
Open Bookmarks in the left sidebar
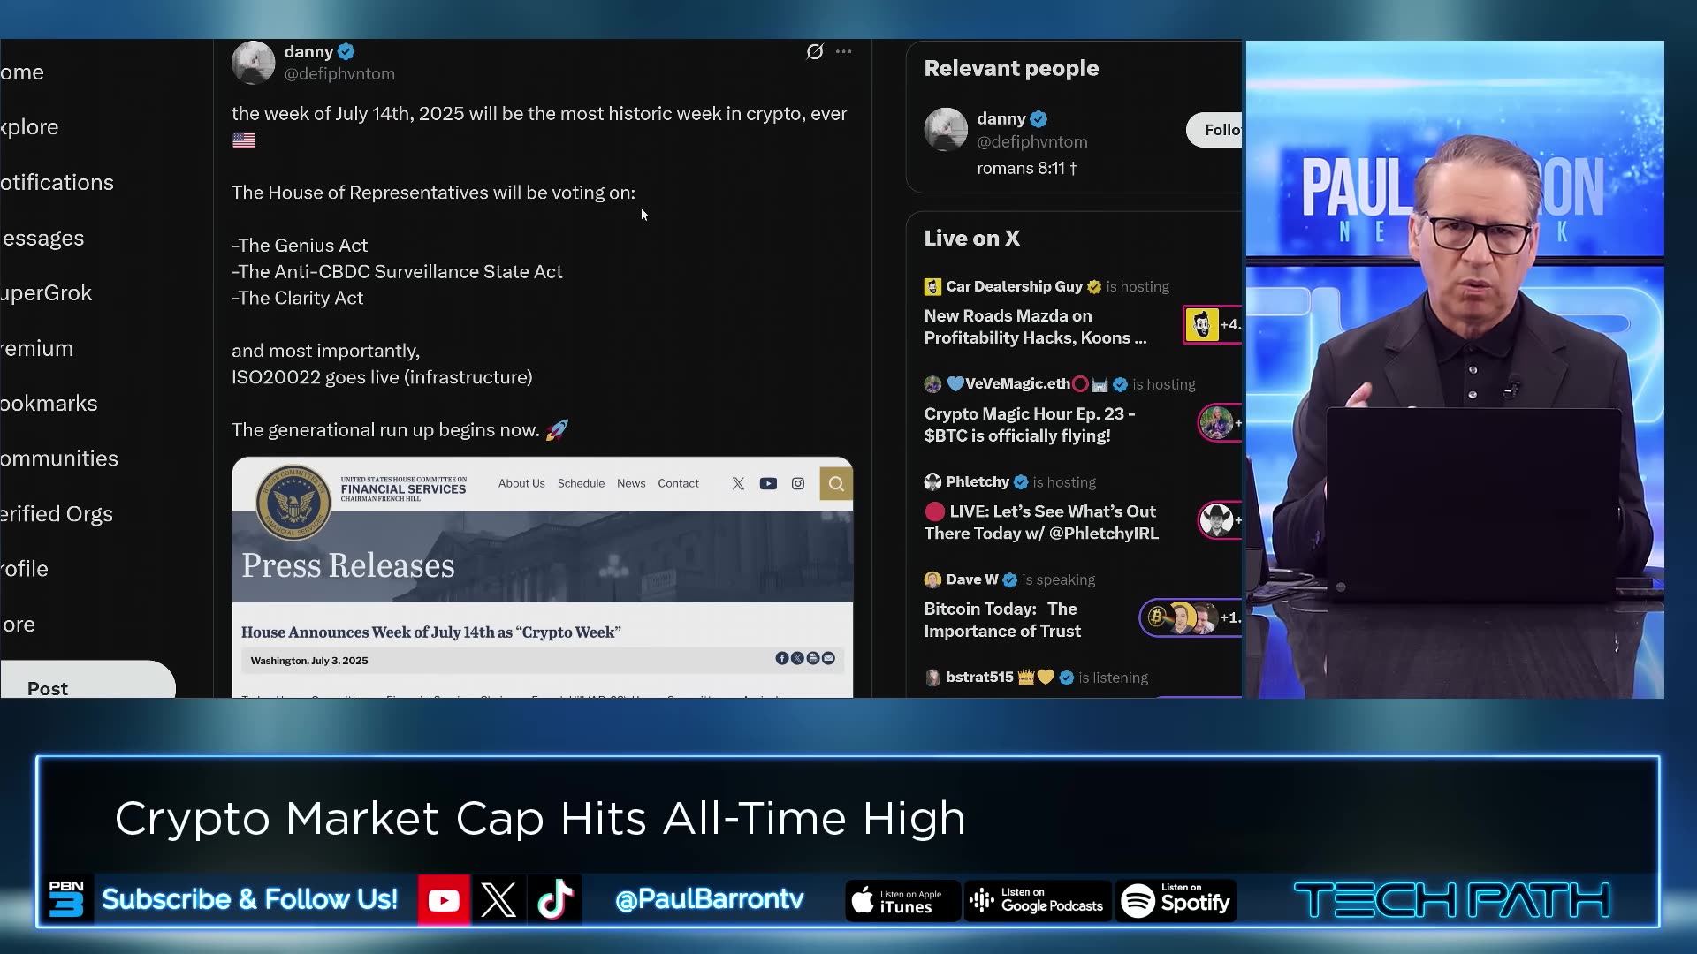(x=49, y=404)
